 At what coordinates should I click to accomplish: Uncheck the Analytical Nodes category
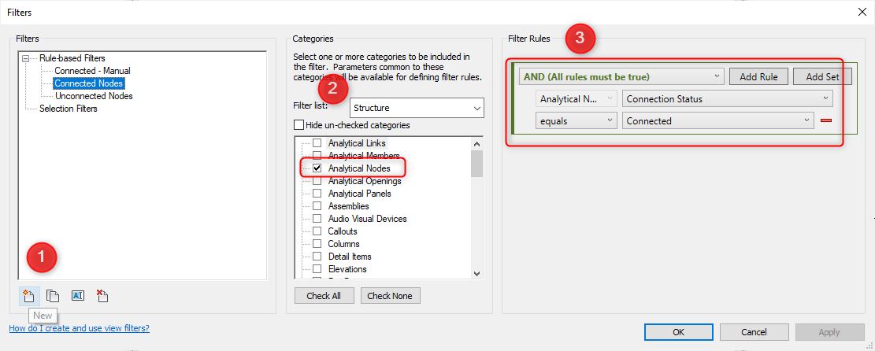(317, 168)
